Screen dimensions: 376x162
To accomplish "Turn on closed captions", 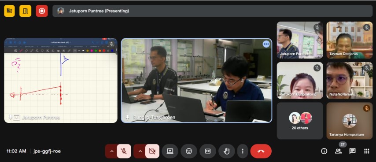I will pos(208,151).
